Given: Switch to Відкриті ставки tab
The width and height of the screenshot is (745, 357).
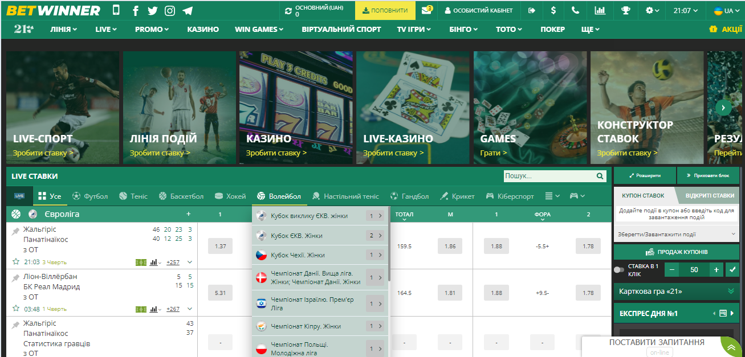Looking at the screenshot, I should point(709,195).
